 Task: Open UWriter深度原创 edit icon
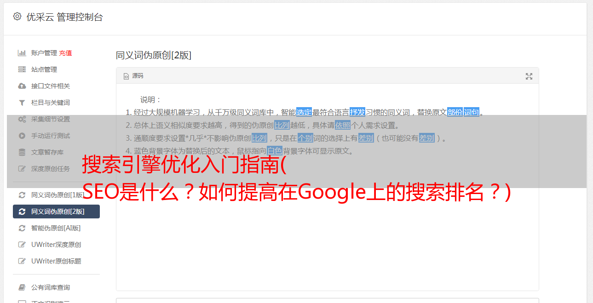[x=22, y=245]
